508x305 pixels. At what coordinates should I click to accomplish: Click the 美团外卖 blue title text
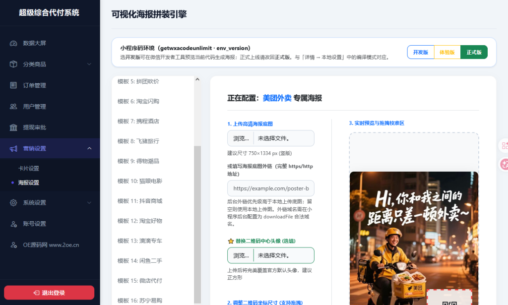coord(277,98)
